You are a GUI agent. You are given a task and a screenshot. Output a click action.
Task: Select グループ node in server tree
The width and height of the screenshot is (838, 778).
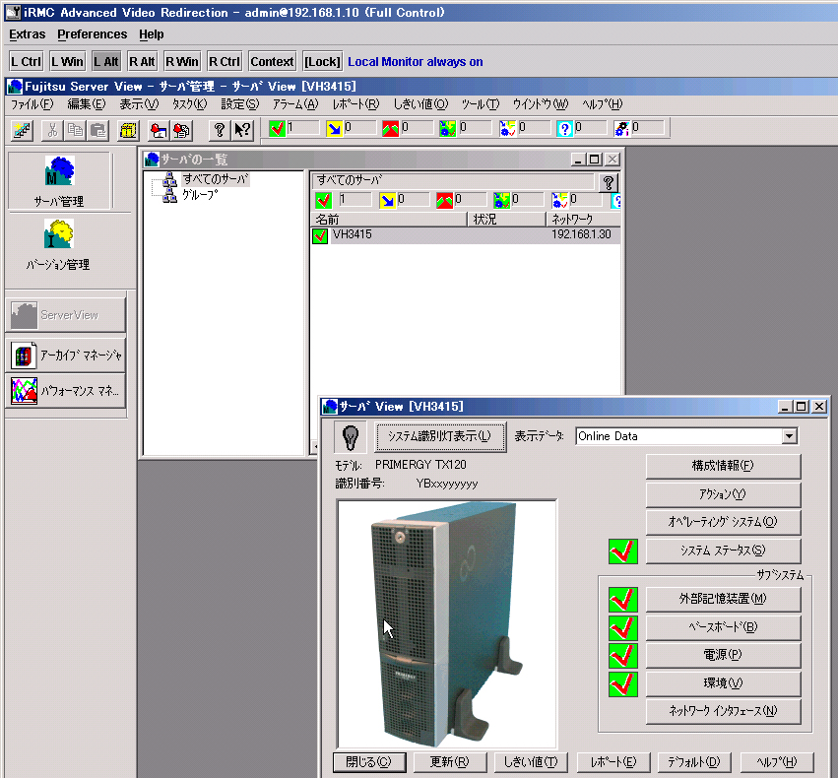coord(199,195)
